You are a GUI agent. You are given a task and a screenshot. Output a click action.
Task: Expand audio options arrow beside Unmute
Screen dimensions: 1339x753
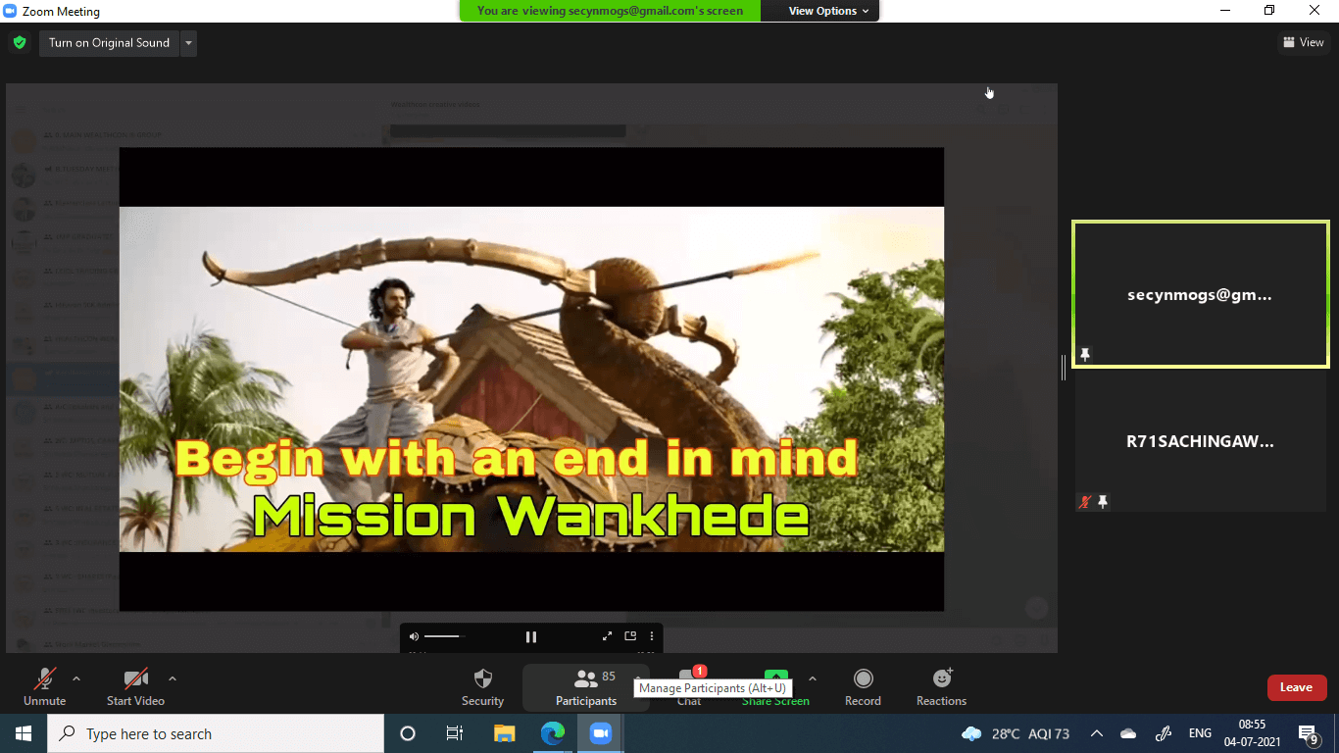76,678
